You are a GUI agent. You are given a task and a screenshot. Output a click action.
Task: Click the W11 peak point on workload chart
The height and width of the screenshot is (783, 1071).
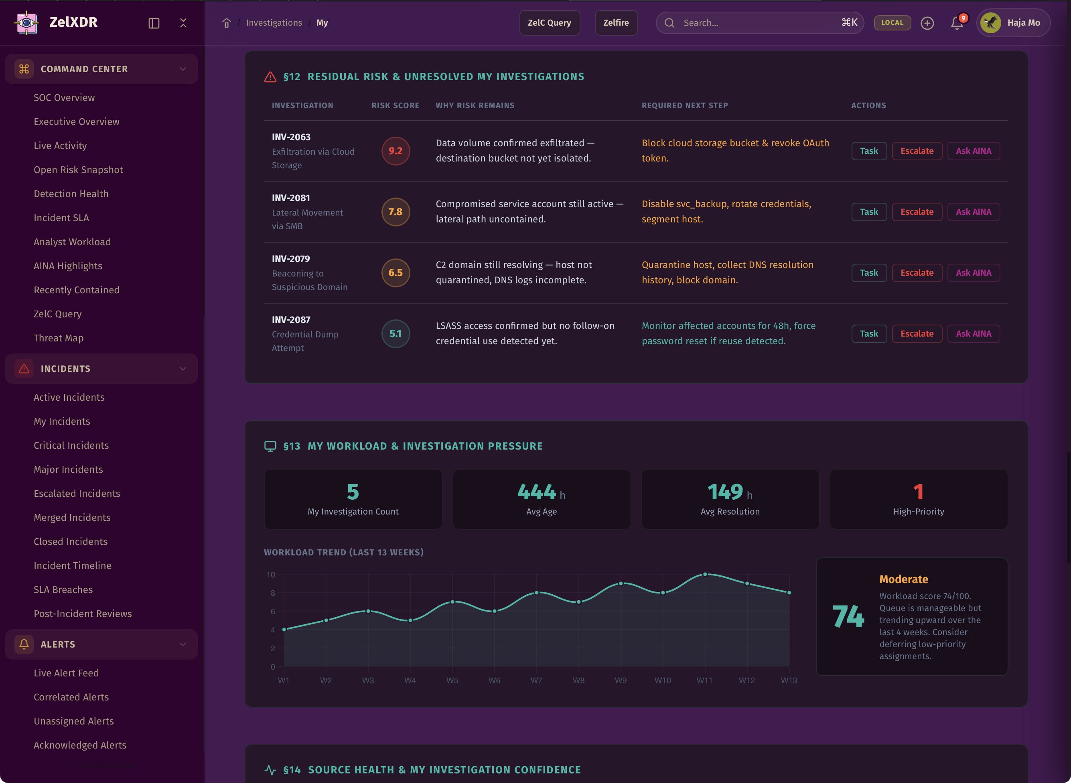(x=705, y=575)
